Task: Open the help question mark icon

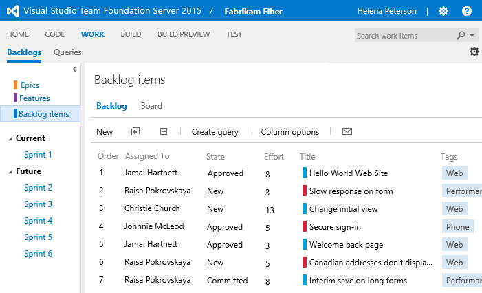Action: click(467, 12)
